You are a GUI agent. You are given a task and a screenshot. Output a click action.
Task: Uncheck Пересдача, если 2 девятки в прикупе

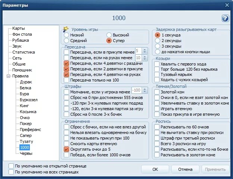coord(66,69)
